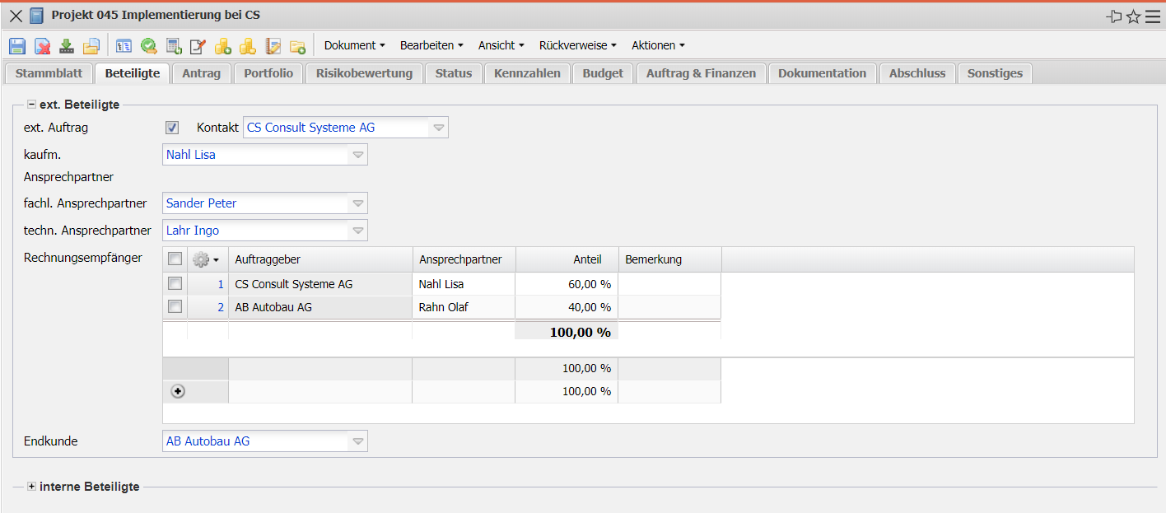Screen dimensions: 1166x513
Task: Click the document icon with red X
Action: (42, 46)
